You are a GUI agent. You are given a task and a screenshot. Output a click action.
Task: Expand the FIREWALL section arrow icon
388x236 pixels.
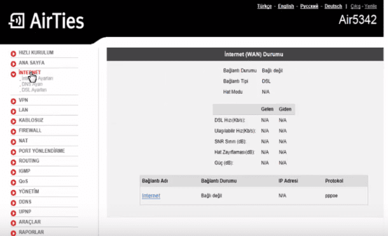13,131
